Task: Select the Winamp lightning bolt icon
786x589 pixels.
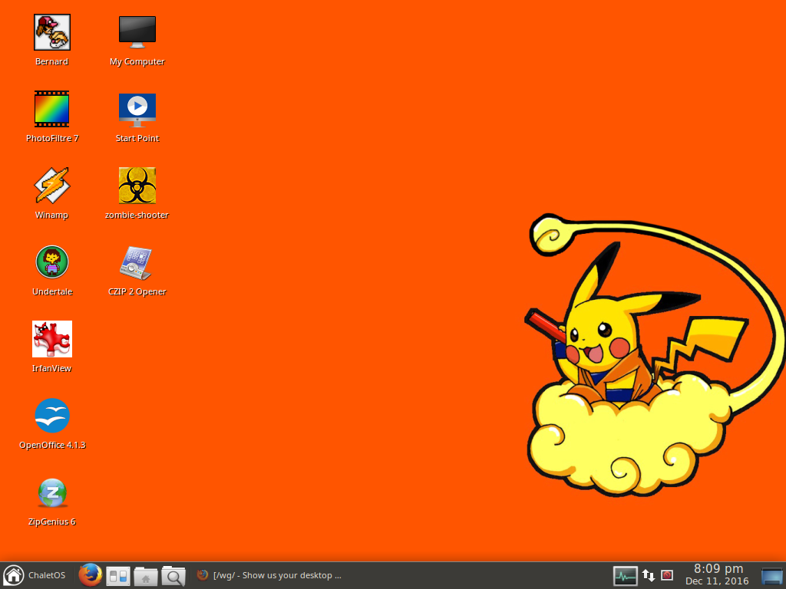Action: pyautogui.click(x=51, y=186)
